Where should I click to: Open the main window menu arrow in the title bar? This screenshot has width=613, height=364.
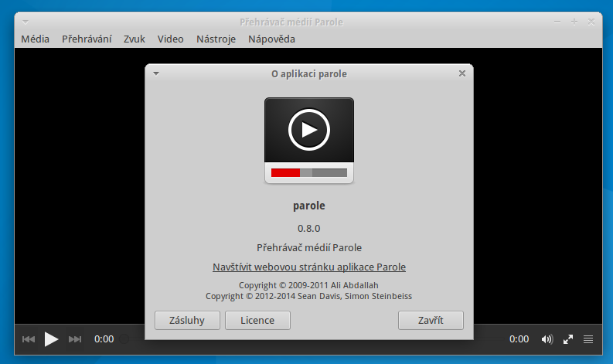point(26,22)
